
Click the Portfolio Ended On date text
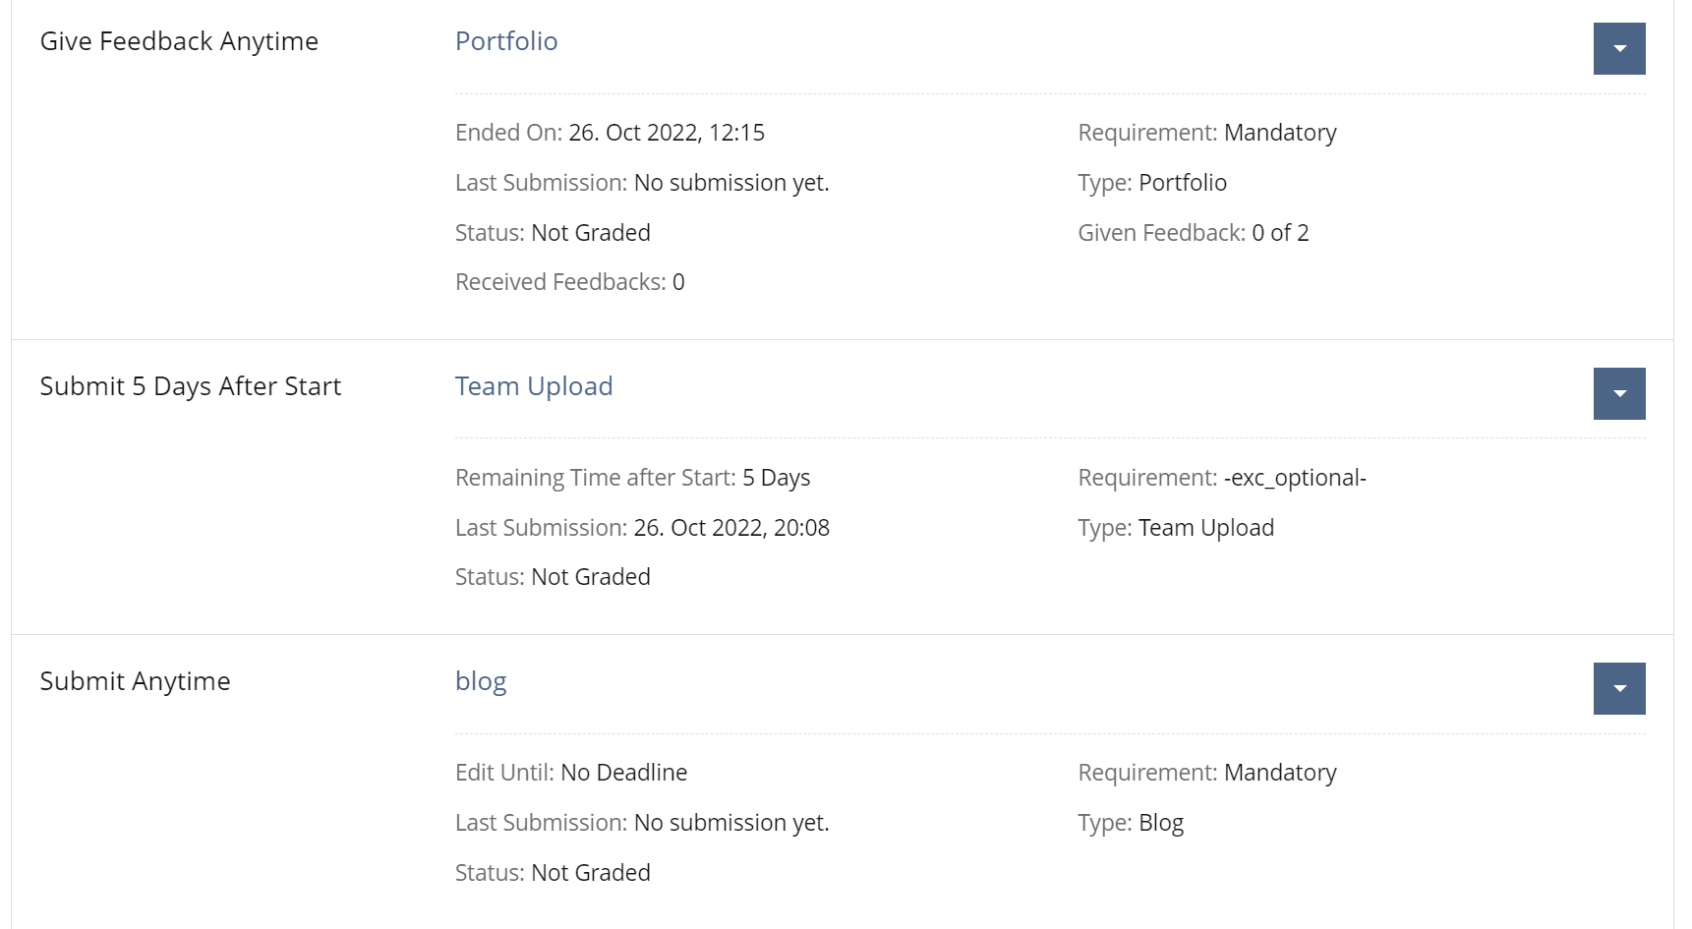(x=666, y=133)
